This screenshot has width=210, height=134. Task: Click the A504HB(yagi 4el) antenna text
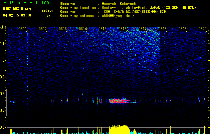tap(118, 16)
